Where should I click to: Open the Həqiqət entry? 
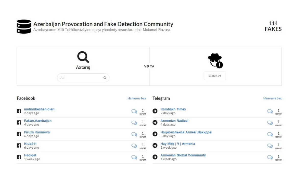pyautogui.click(x=30, y=155)
